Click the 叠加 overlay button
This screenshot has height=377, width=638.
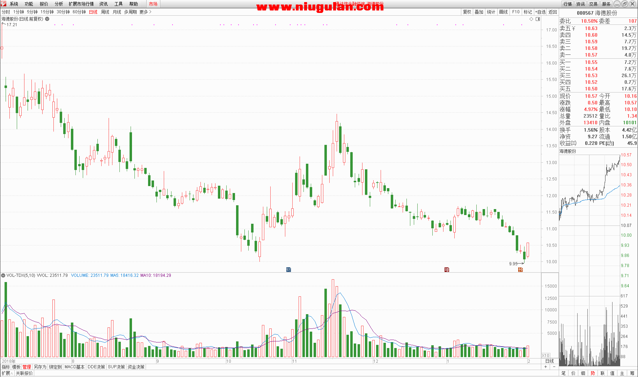(479, 12)
